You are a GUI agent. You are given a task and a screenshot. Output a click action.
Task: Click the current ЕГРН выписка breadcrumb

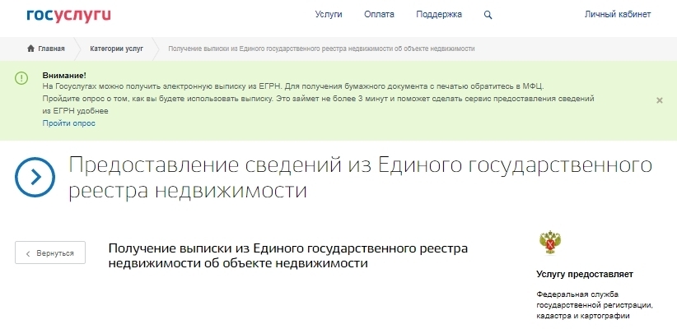click(x=321, y=49)
